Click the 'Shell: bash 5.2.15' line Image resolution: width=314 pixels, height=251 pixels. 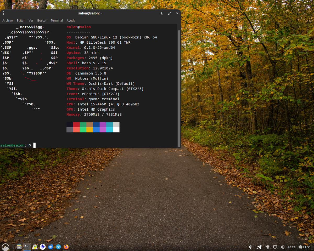tap(86, 63)
